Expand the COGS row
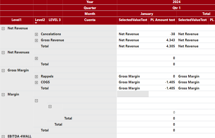215x138 pixels. (x=36, y=82)
